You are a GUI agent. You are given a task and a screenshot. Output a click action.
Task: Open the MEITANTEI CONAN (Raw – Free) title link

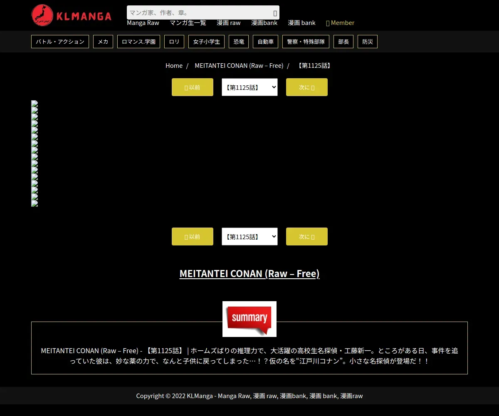(249, 274)
